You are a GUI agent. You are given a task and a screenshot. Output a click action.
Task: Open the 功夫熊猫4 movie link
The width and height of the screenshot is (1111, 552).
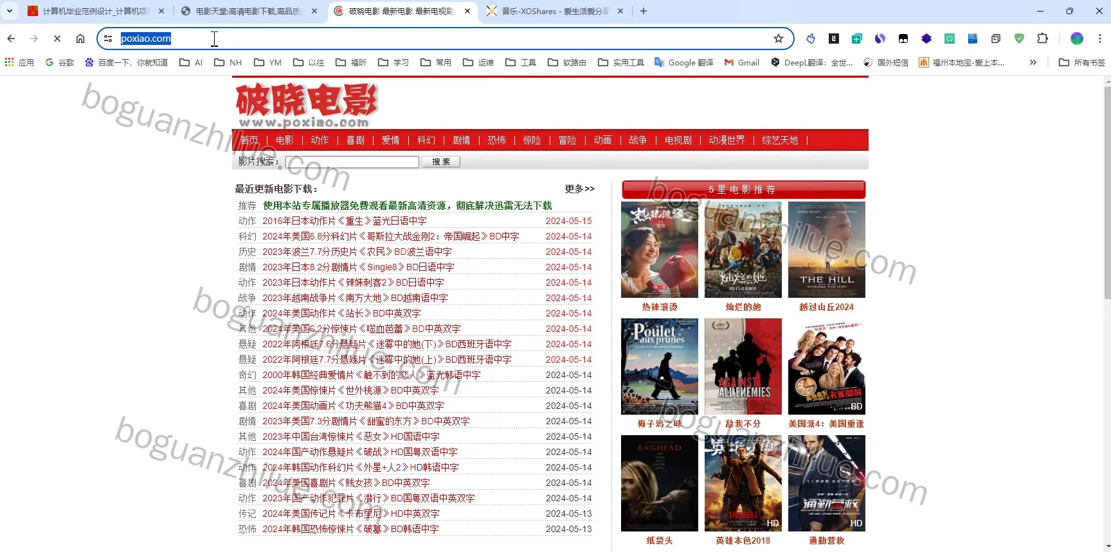tap(353, 406)
